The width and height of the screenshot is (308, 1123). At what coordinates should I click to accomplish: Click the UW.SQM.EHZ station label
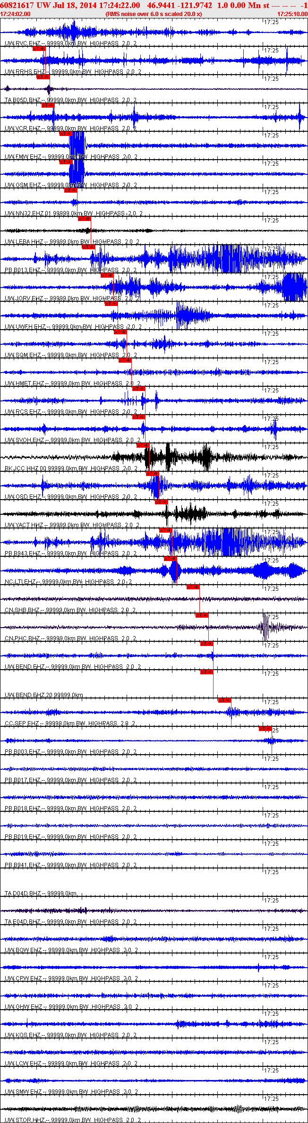pyautogui.click(x=71, y=355)
